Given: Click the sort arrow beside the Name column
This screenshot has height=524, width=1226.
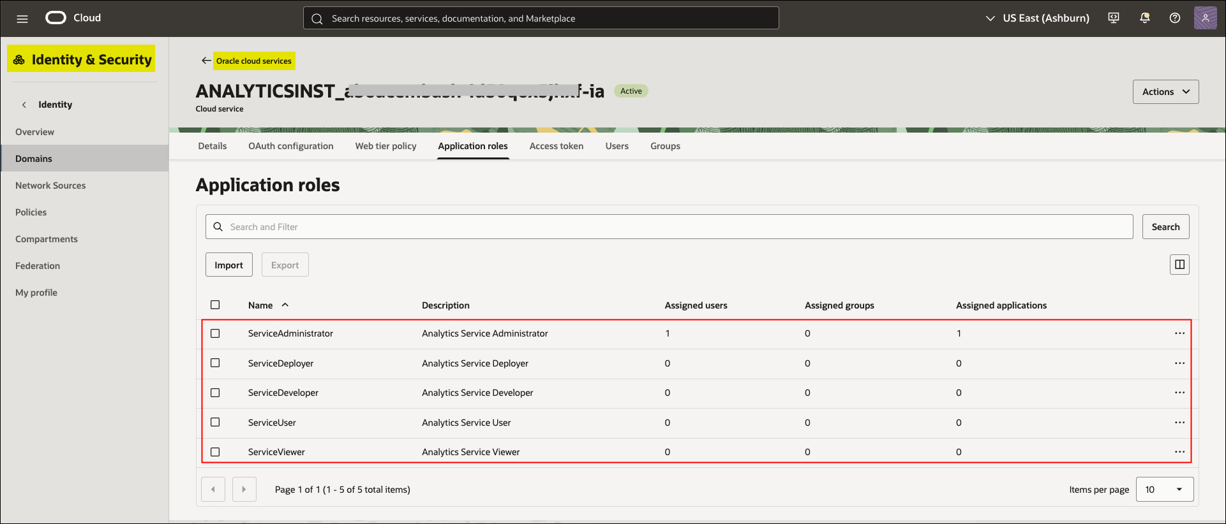Looking at the screenshot, I should click(x=285, y=305).
